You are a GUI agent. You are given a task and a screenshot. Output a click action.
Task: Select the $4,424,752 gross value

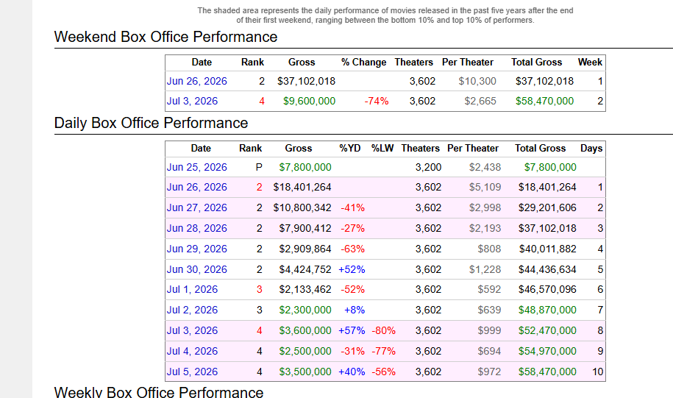305,270
